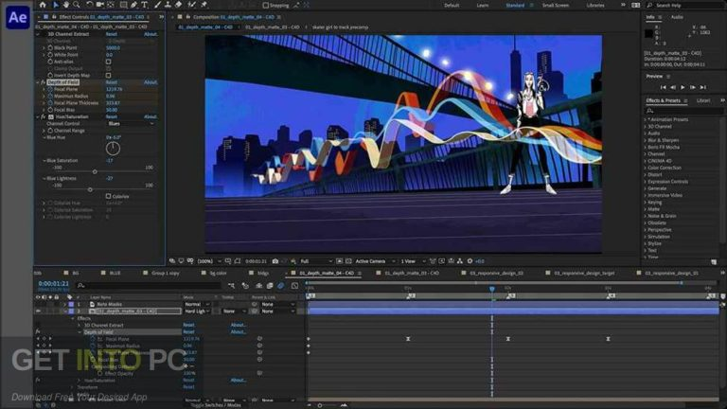The height and width of the screenshot is (409, 727).
Task: Select the Hand tool
Action: click(66, 5)
